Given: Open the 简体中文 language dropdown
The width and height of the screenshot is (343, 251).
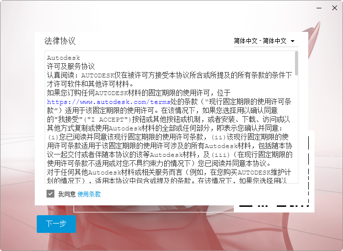Looking at the screenshot, I should coord(266,41).
